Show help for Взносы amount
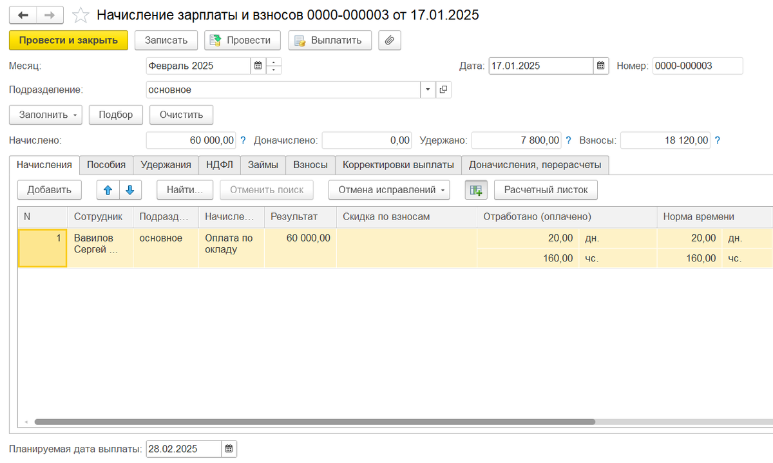Image resolution: width=773 pixels, height=463 pixels. click(718, 140)
